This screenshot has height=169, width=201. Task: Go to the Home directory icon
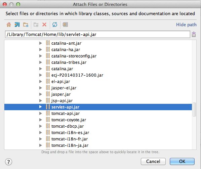(x=9, y=25)
